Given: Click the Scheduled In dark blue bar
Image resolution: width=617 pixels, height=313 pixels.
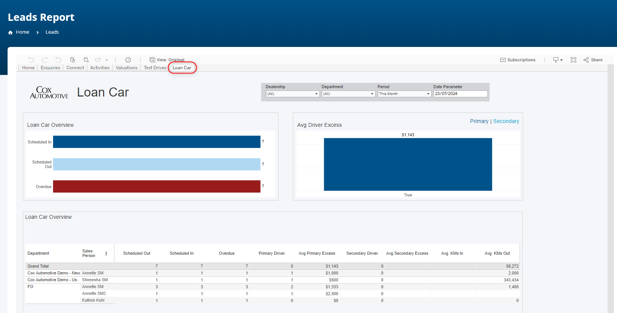Looking at the screenshot, I should pos(157,142).
